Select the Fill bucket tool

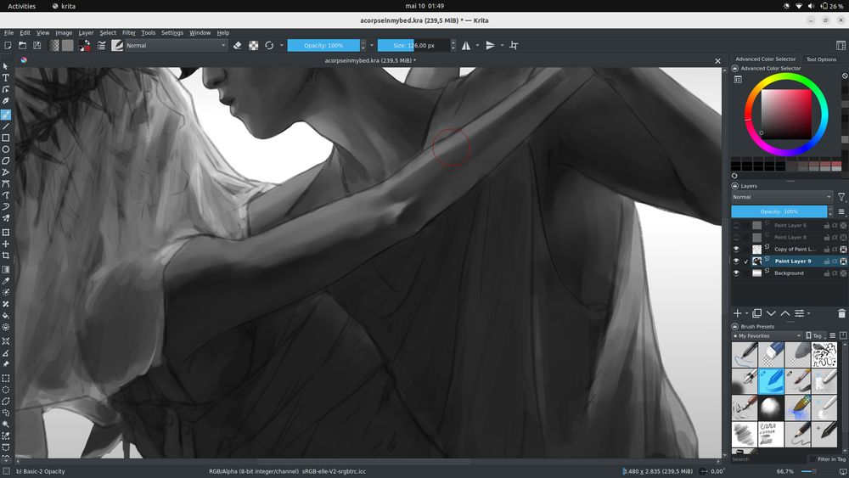coord(6,316)
